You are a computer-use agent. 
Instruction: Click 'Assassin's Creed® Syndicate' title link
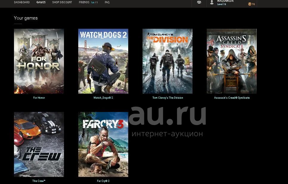point(232,98)
